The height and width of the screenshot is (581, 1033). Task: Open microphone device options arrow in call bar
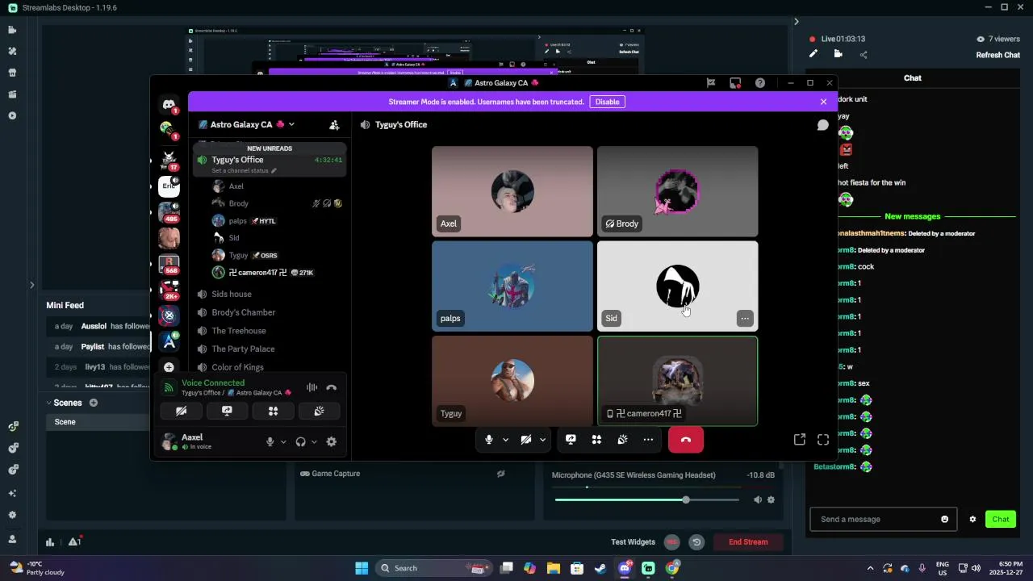tap(505, 440)
